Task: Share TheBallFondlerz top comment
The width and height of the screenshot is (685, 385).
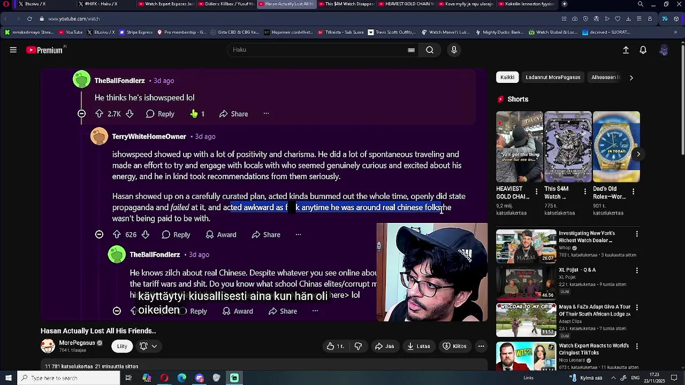Action: [x=233, y=114]
